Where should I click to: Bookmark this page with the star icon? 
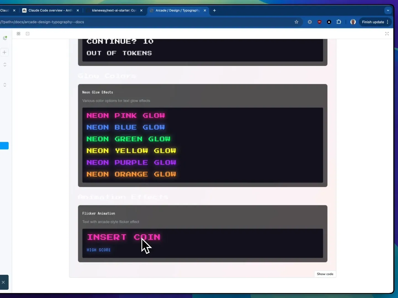[x=296, y=22]
